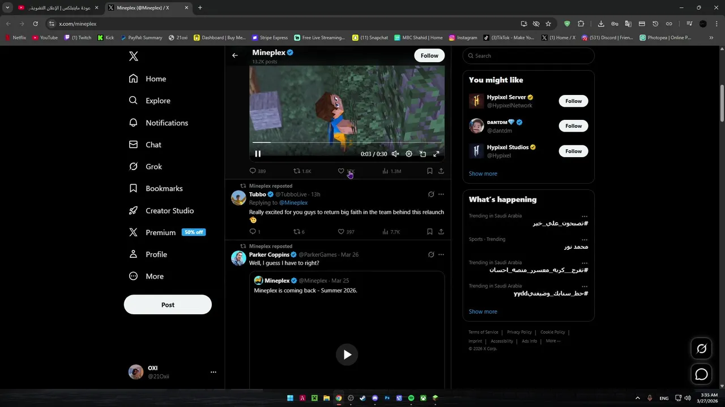Follow Hypixel Studios
Viewport: 725px width, 407px height.
573,151
